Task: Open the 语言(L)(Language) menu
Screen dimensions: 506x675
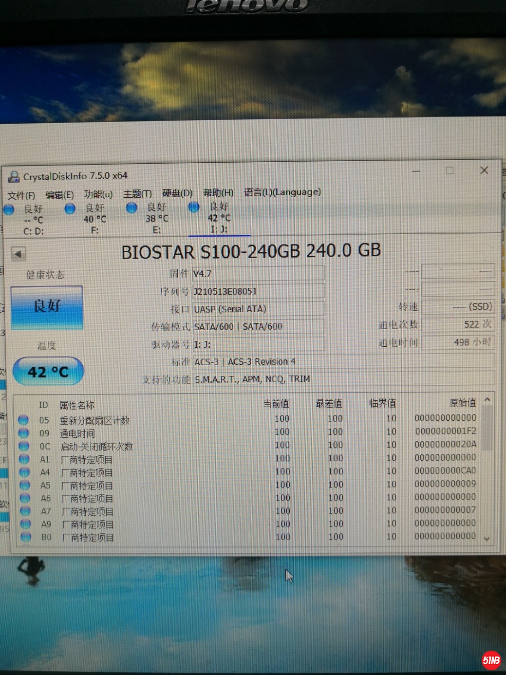Action: [x=282, y=192]
